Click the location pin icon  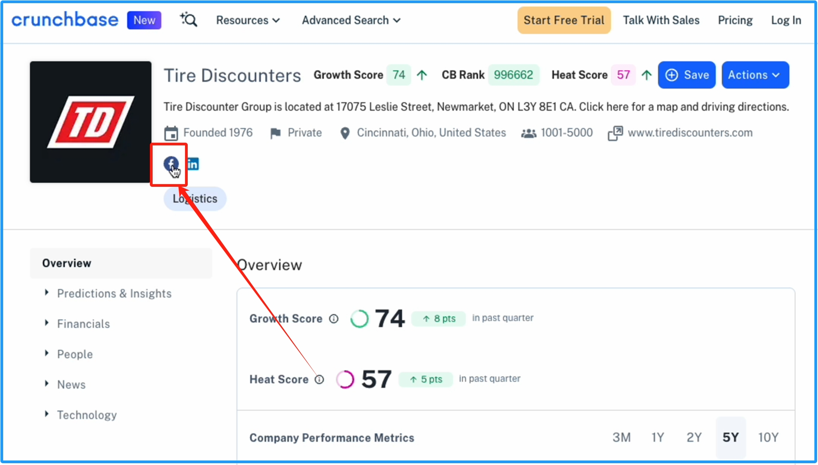point(345,133)
